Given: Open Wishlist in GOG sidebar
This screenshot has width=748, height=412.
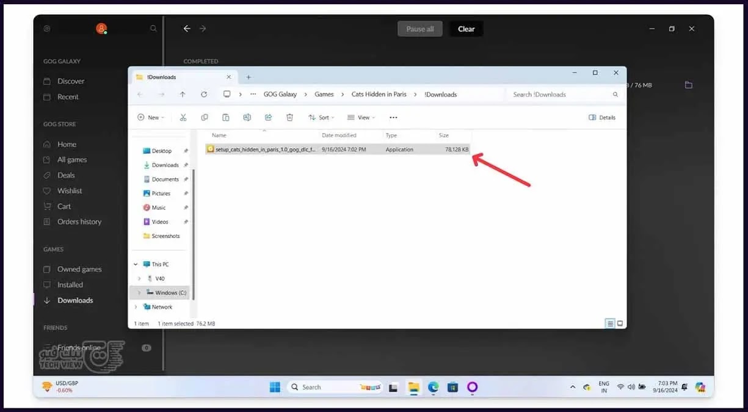Looking at the screenshot, I should tap(70, 191).
